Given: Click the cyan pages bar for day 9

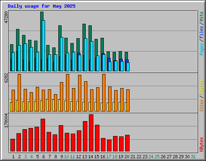Looking at the screenshot, I should coord(62,54).
